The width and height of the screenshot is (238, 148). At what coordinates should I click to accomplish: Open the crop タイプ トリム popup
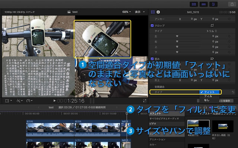coord(212,31)
